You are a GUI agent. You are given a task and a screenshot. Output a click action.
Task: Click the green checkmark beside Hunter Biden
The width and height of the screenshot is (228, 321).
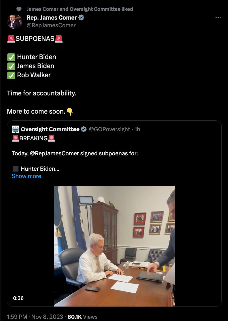tap(11, 57)
